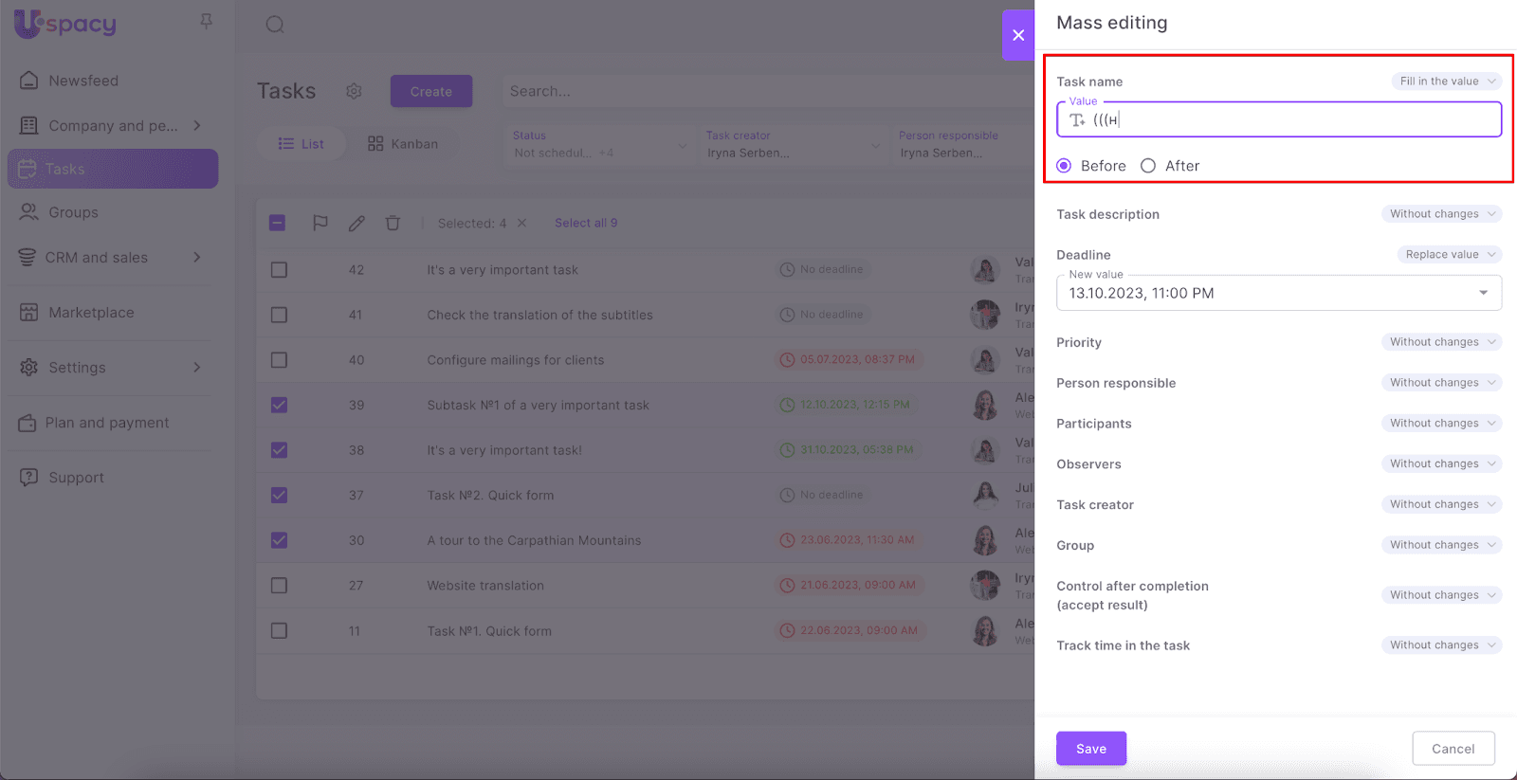1517x780 pixels.
Task: Uncheck task 39 checkbox
Action: [x=279, y=405]
